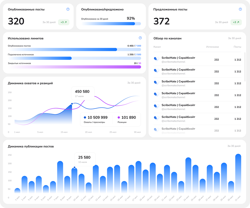Click the Опубликовано постов limit progress bar
This screenshot has width=250, height=208.
(x=74, y=50)
